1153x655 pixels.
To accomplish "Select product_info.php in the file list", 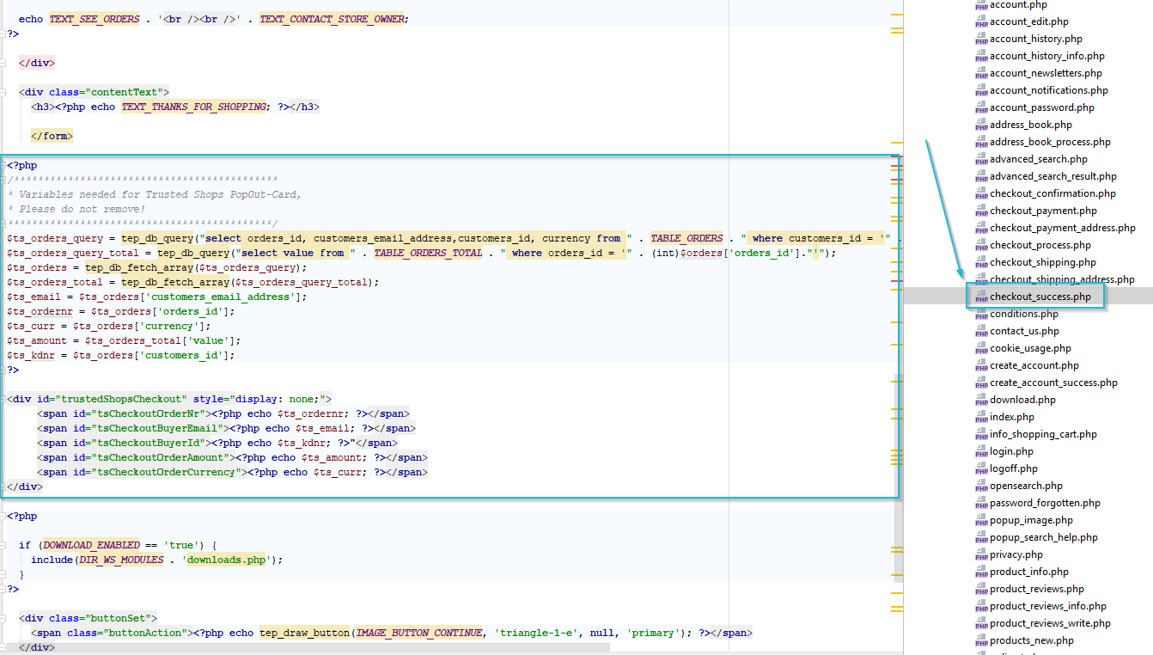I will tap(1029, 572).
